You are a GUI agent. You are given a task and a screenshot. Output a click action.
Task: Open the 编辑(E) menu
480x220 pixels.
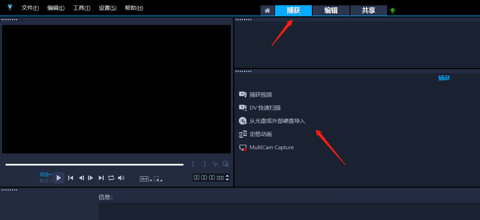point(56,8)
